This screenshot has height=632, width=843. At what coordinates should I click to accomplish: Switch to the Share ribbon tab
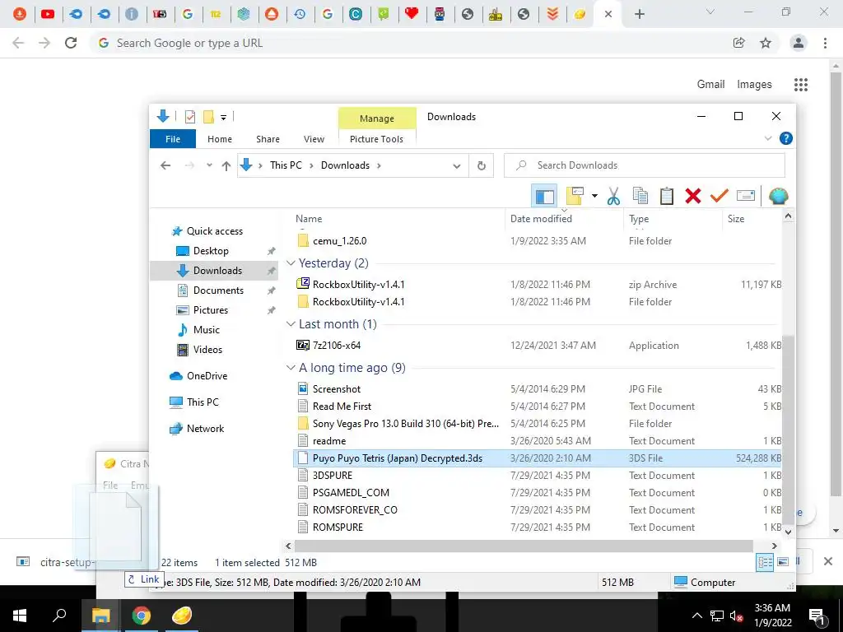tap(268, 139)
